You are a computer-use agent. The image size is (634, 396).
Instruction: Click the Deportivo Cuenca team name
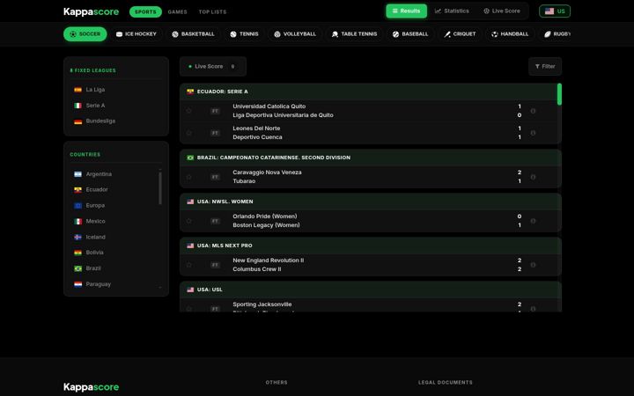point(257,137)
